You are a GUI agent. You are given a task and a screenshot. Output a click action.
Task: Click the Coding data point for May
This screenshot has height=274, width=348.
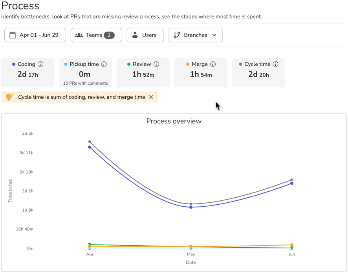191,207
